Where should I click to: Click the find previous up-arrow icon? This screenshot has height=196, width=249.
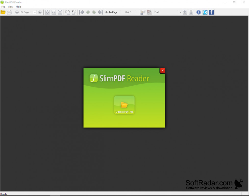(185, 12)
